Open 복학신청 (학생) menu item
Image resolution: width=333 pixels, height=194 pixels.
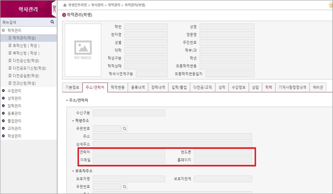tap(26, 53)
